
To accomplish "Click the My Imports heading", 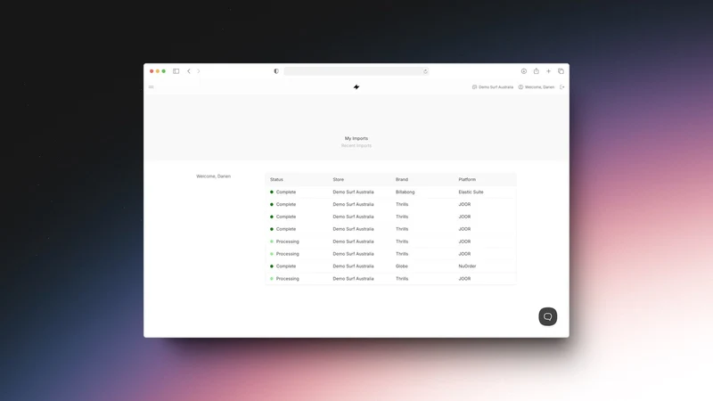I will 356,138.
